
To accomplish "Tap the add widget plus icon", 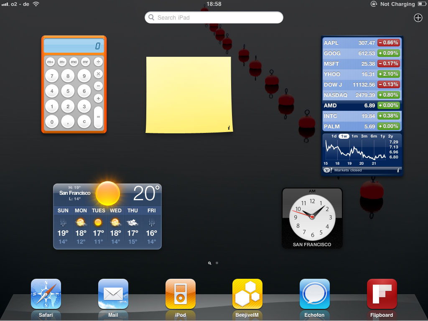I will tap(418, 18).
